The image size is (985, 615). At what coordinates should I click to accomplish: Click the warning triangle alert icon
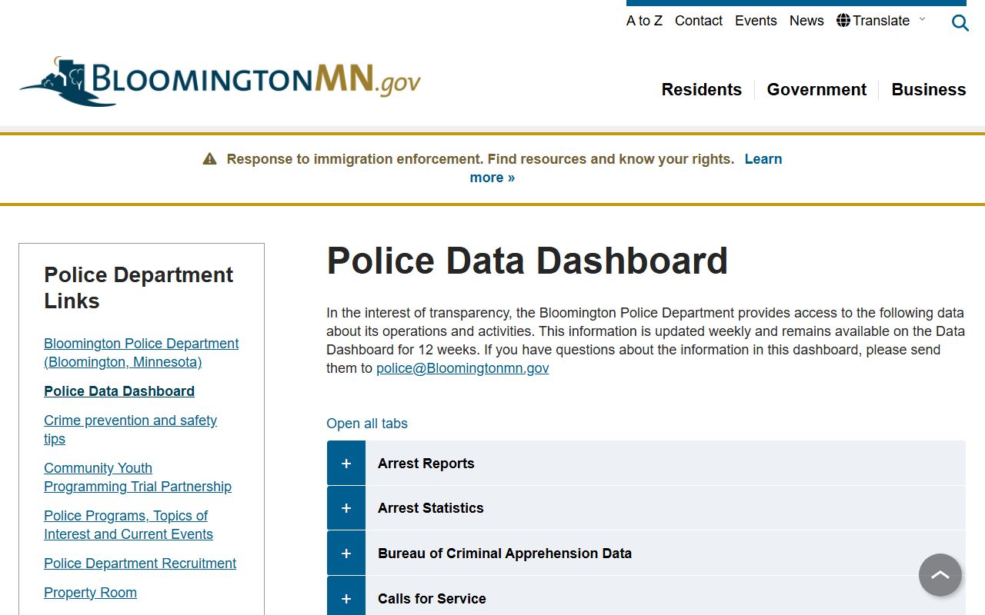click(209, 159)
